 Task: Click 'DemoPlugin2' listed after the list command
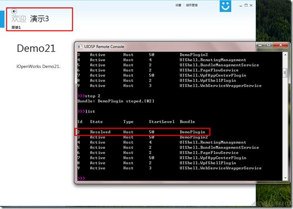[194, 137]
